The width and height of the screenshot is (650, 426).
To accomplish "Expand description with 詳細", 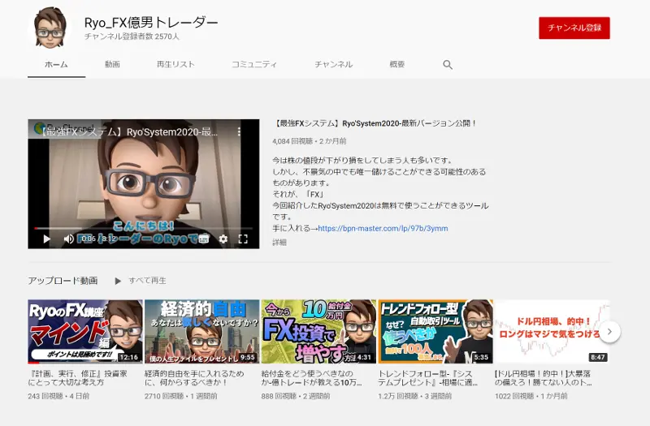I will (x=279, y=242).
